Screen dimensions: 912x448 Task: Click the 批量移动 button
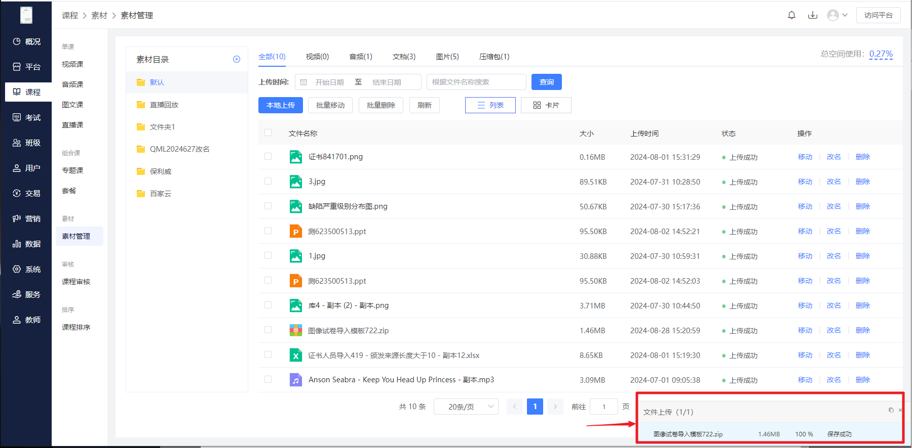[330, 105]
